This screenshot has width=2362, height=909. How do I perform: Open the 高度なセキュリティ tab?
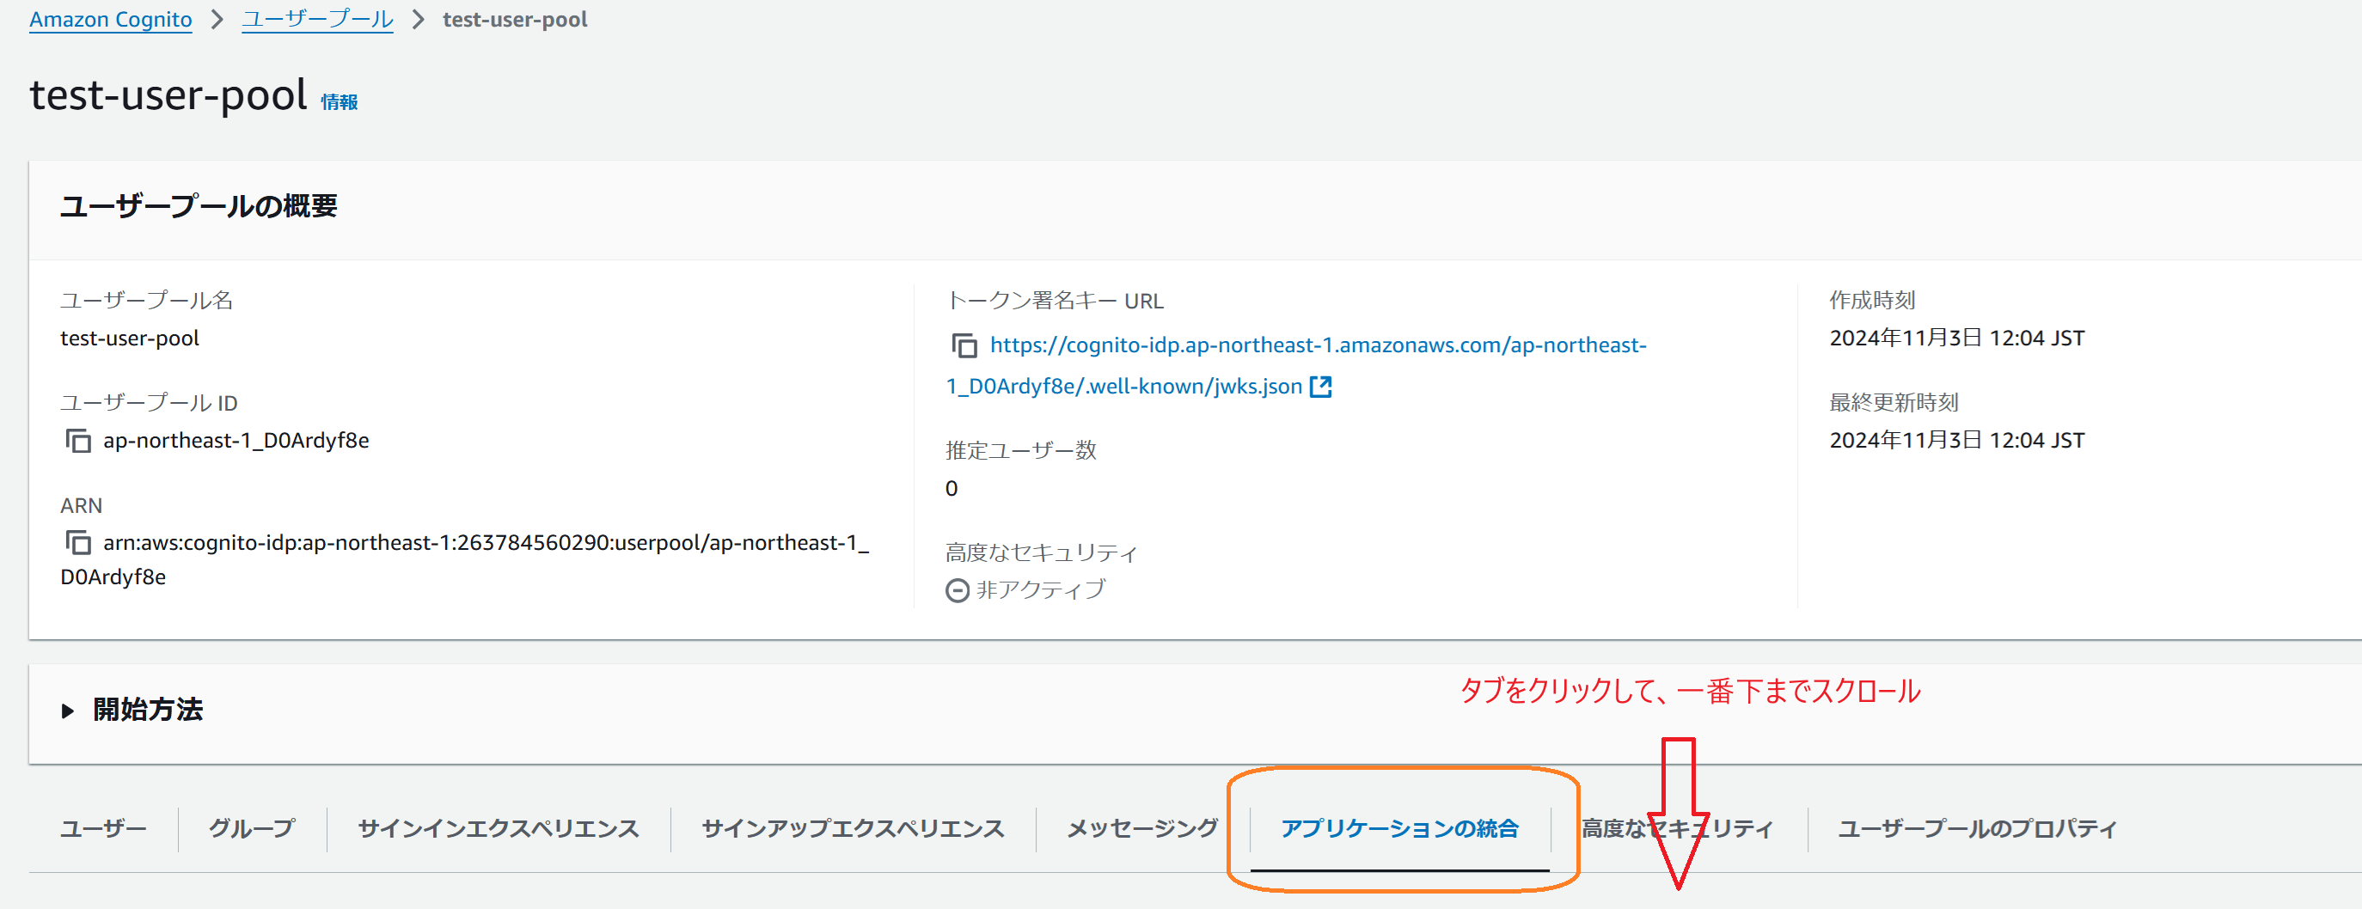tap(1675, 828)
